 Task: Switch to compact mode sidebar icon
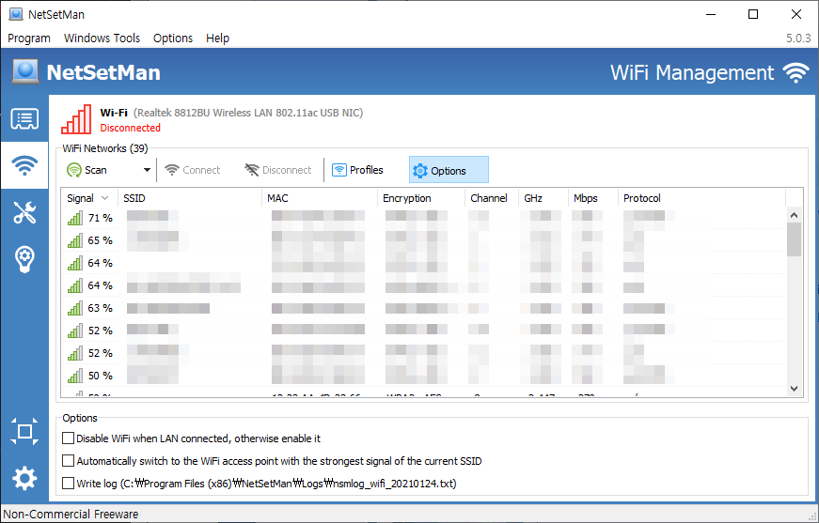(24, 431)
